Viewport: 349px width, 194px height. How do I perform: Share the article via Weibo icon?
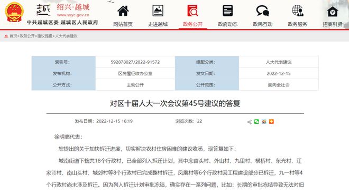[x=264, y=121]
